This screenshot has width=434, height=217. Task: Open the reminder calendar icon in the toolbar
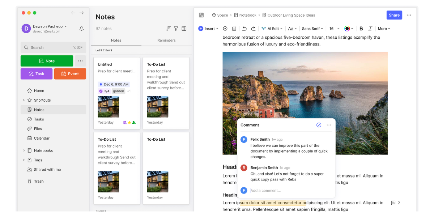[x=234, y=28]
